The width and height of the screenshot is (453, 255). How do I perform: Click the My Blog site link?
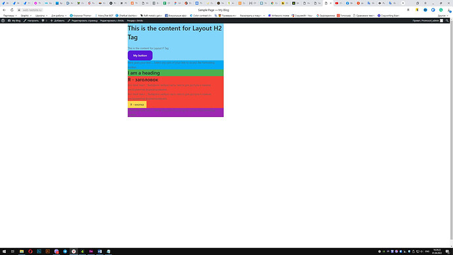14,20
